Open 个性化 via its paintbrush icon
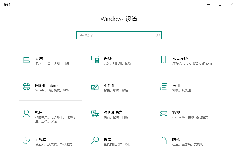The image size is (238, 160). coord(95,87)
